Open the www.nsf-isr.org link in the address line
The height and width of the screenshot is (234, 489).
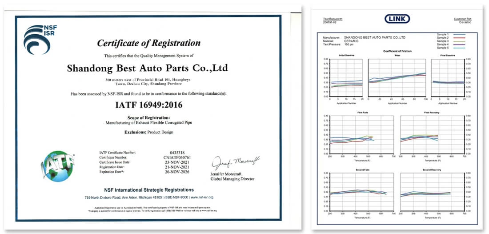coord(202,197)
